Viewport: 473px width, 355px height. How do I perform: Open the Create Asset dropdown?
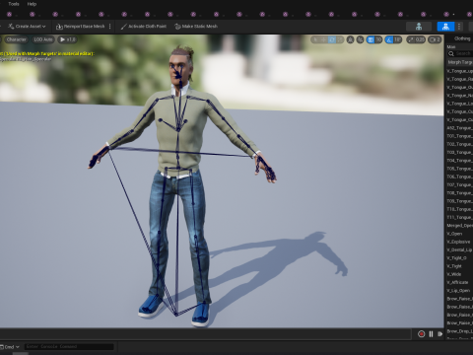pyautogui.click(x=27, y=27)
